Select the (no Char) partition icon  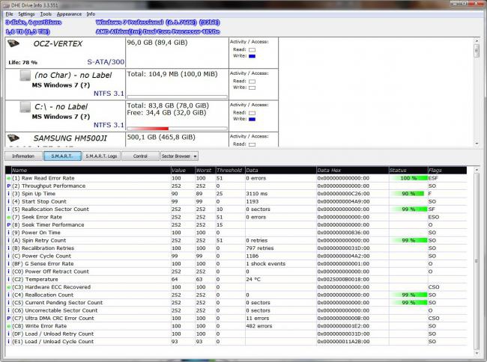point(25,76)
